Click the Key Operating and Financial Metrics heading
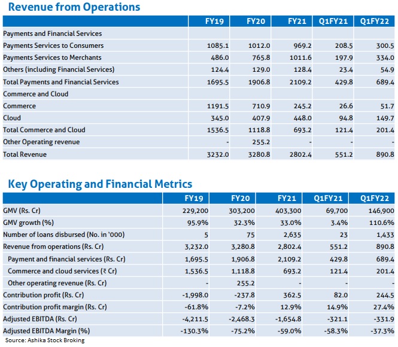398x347 pixels. (x=99, y=184)
